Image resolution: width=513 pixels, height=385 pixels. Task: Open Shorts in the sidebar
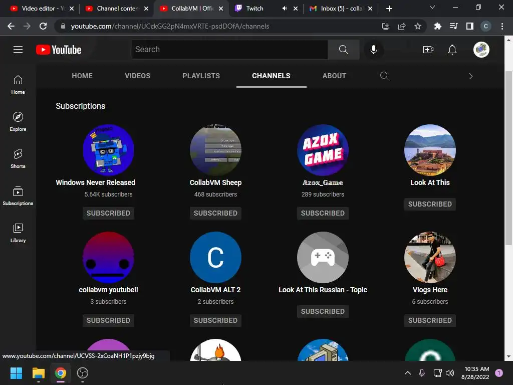[x=18, y=159]
